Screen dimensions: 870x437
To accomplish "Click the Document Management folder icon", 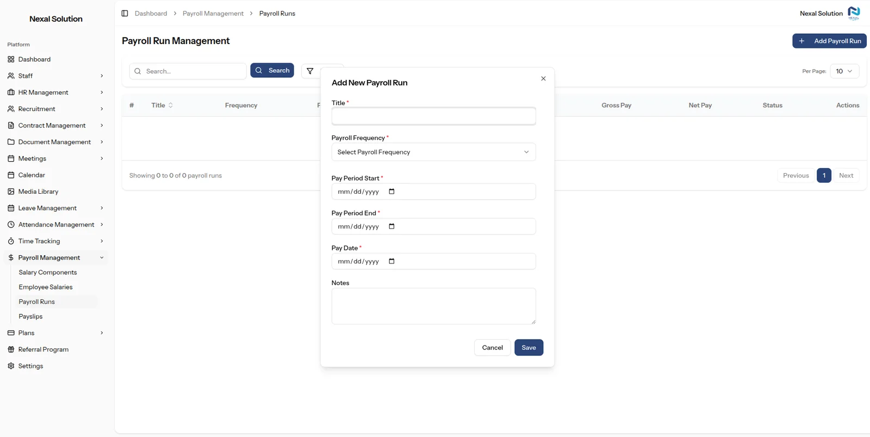I will click(11, 142).
